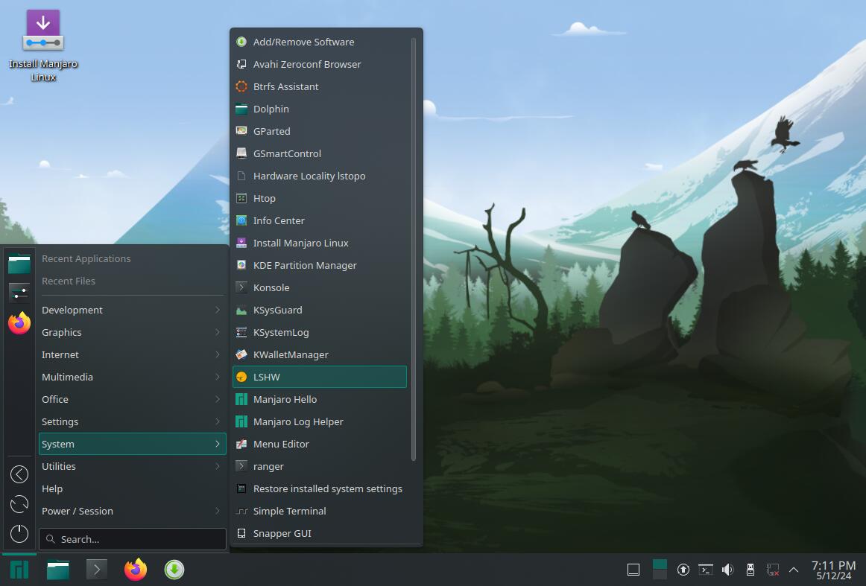The image size is (866, 586).
Task: Launch Manjaro Log Helper
Action: [320, 421]
